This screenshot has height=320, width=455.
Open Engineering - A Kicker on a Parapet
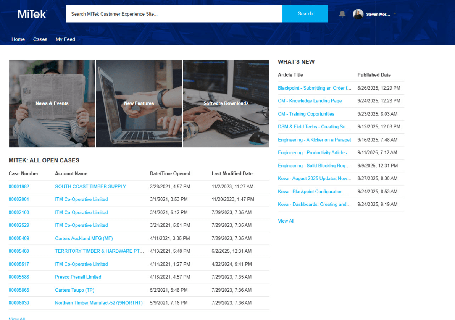314,140
